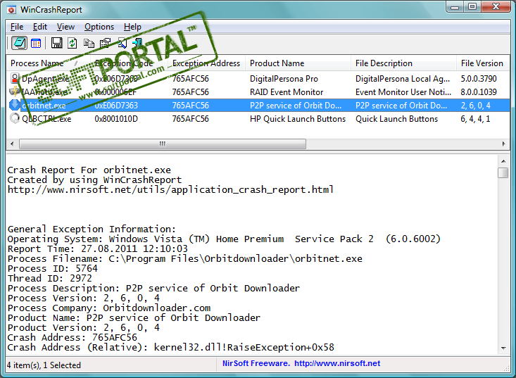Click the horizontal scrollbar thumb in list
Screen dimensions: 516x378
(163, 144)
